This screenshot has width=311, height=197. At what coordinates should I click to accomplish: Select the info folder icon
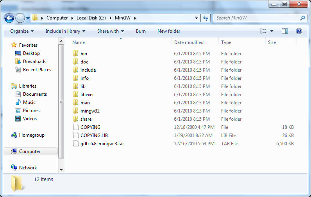point(75,78)
